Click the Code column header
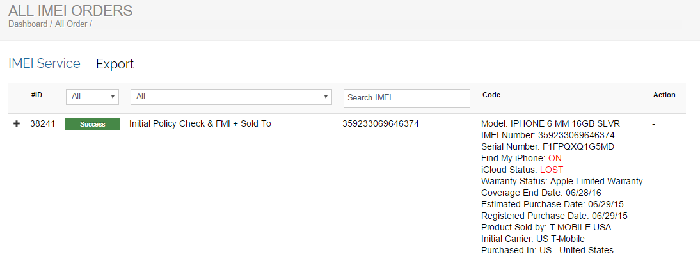The width and height of the screenshot is (700, 261). 491,95
